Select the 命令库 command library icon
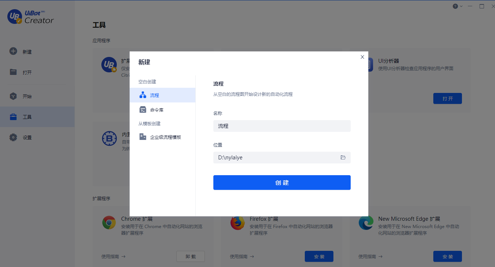495x267 pixels. tap(143, 110)
